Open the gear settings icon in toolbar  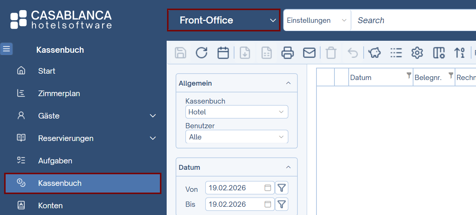point(417,53)
